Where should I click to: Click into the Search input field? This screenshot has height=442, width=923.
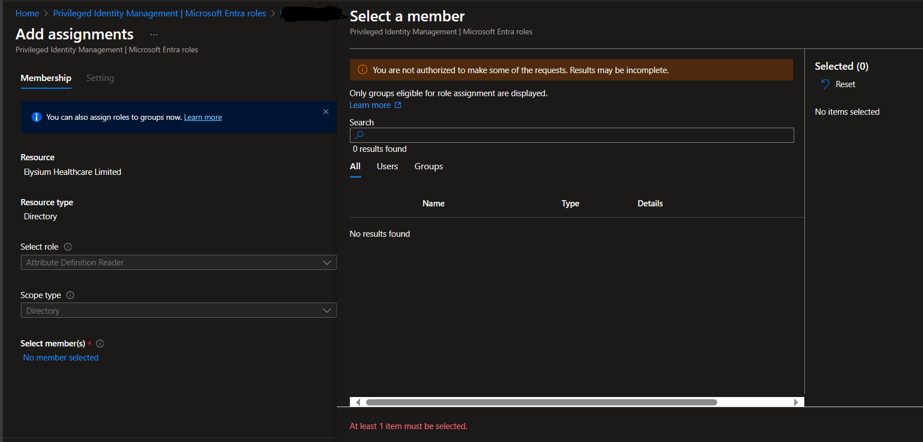(x=572, y=135)
